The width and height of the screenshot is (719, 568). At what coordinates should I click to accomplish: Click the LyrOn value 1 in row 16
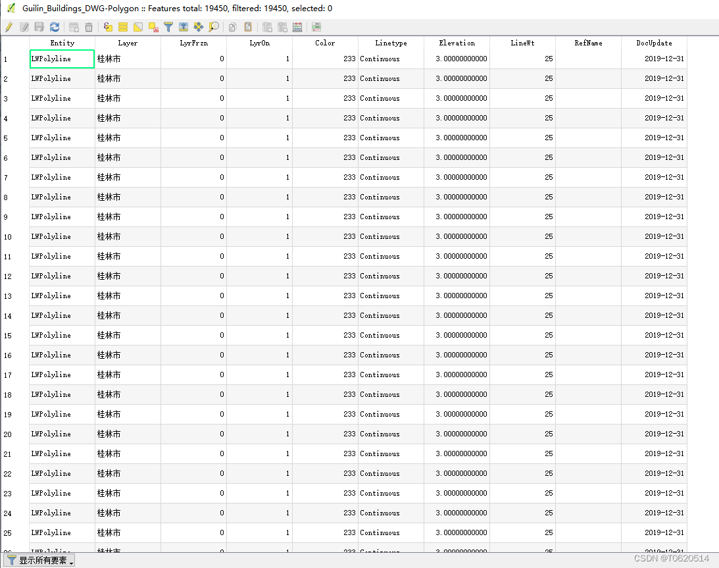260,355
